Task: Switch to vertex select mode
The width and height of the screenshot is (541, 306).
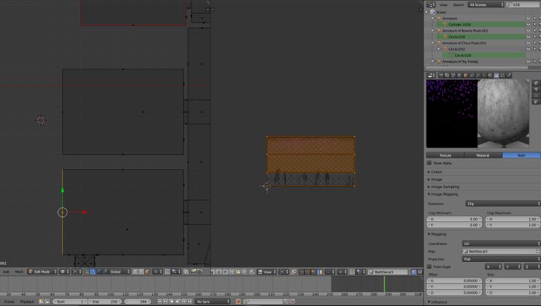Action: [135, 271]
